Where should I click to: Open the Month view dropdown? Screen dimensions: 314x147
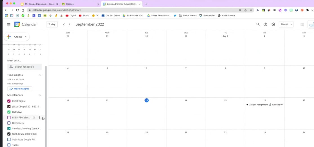tap(286, 24)
